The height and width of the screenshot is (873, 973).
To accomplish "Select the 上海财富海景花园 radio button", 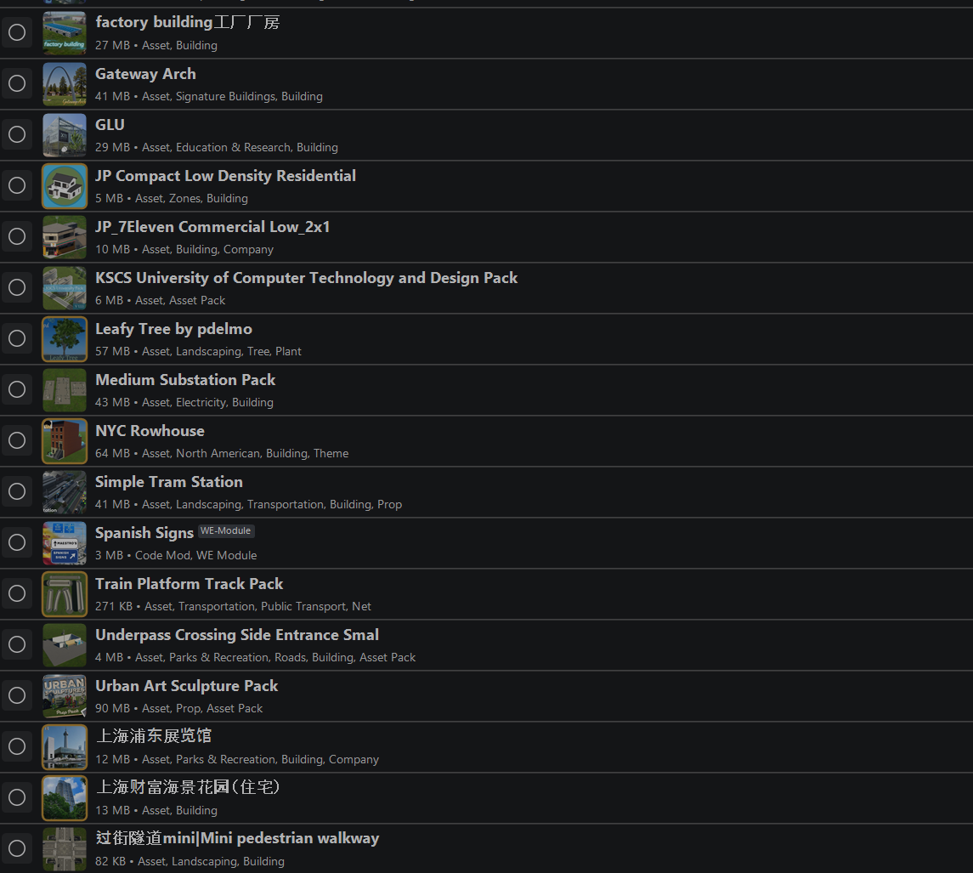I will click(17, 796).
